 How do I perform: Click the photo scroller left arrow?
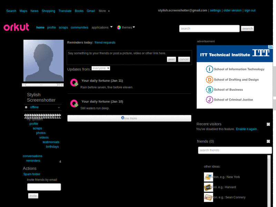(x=23, y=85)
